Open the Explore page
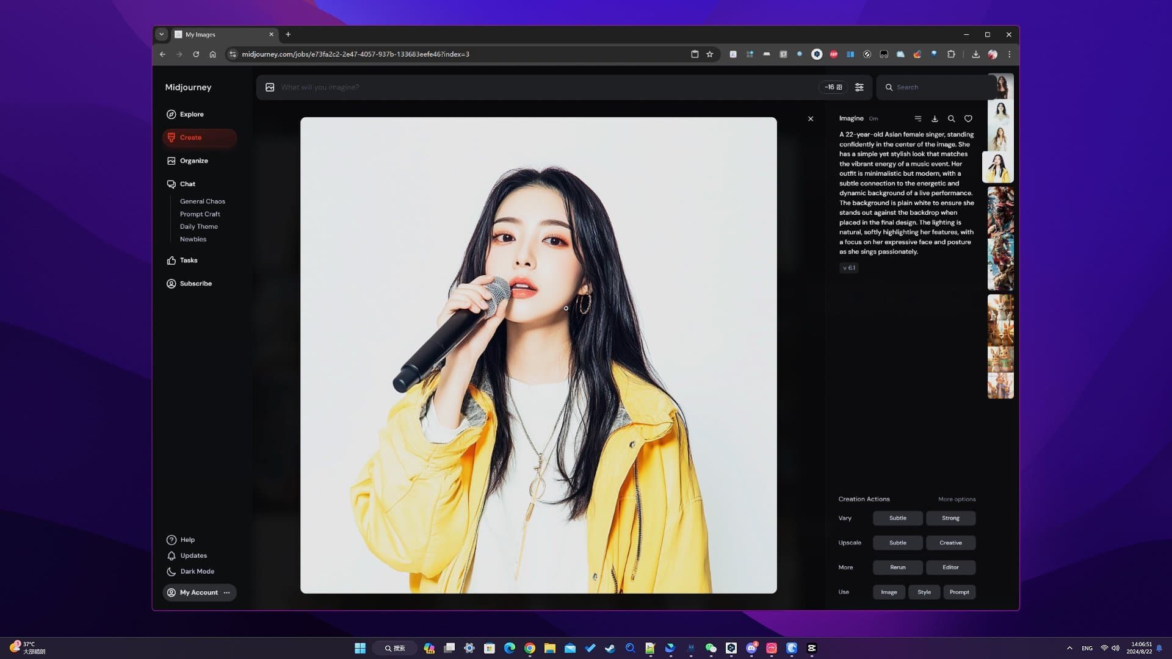Image resolution: width=1172 pixels, height=659 pixels. pos(191,114)
